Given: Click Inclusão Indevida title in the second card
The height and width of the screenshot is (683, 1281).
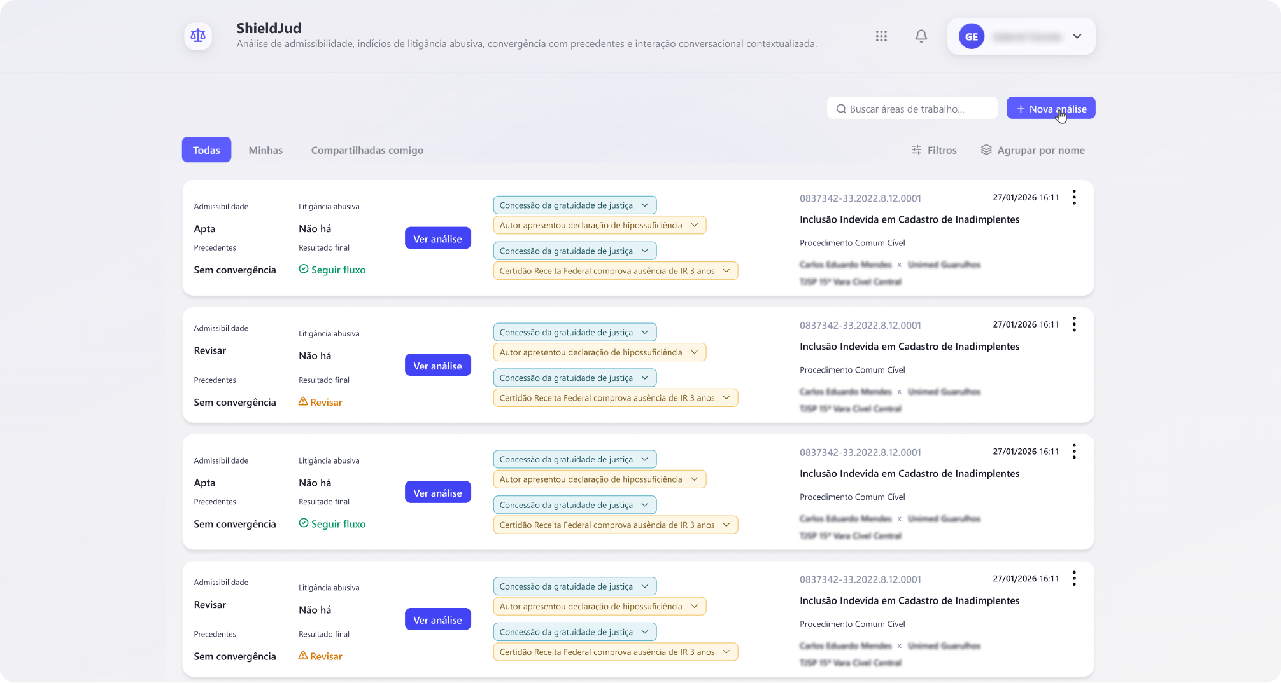Looking at the screenshot, I should 909,347.
